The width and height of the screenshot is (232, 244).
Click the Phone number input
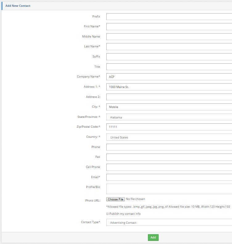[169, 147]
